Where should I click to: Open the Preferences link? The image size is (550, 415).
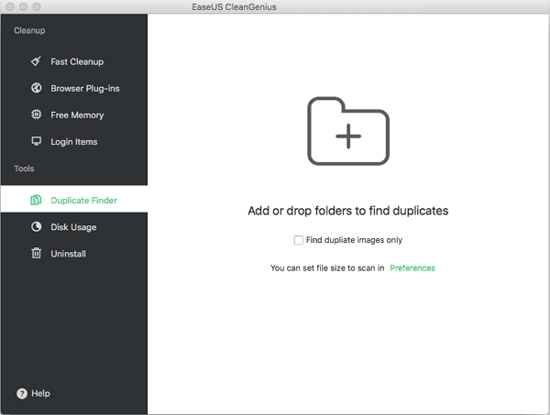pos(412,268)
